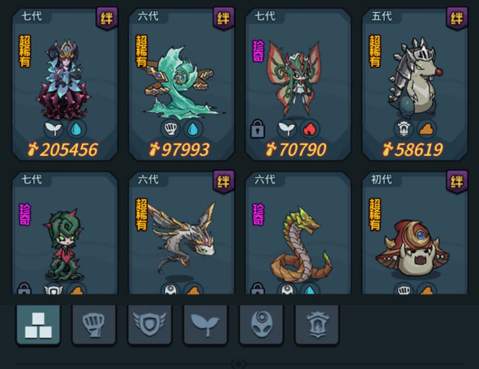Select the water wave creature thumbnail
479x369 pixels.
coord(182,83)
